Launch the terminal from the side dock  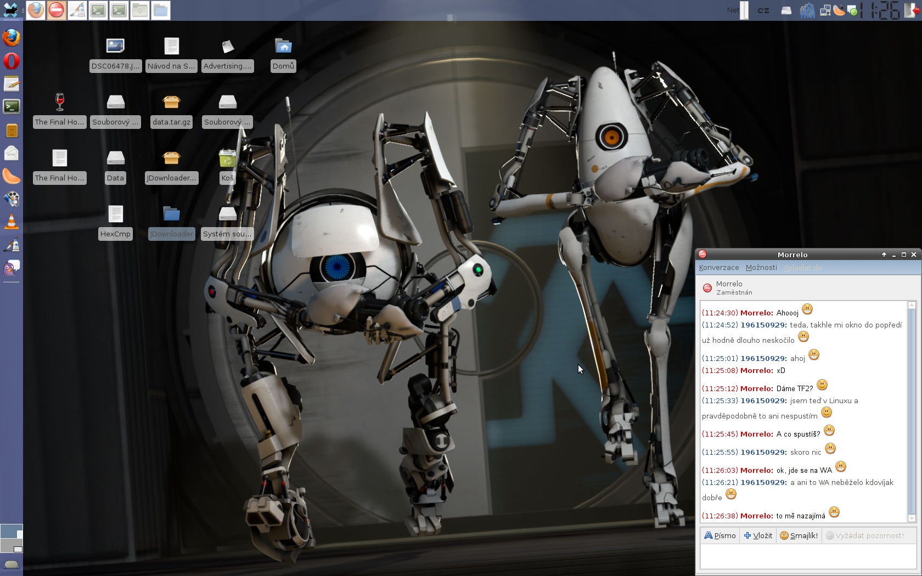12,106
